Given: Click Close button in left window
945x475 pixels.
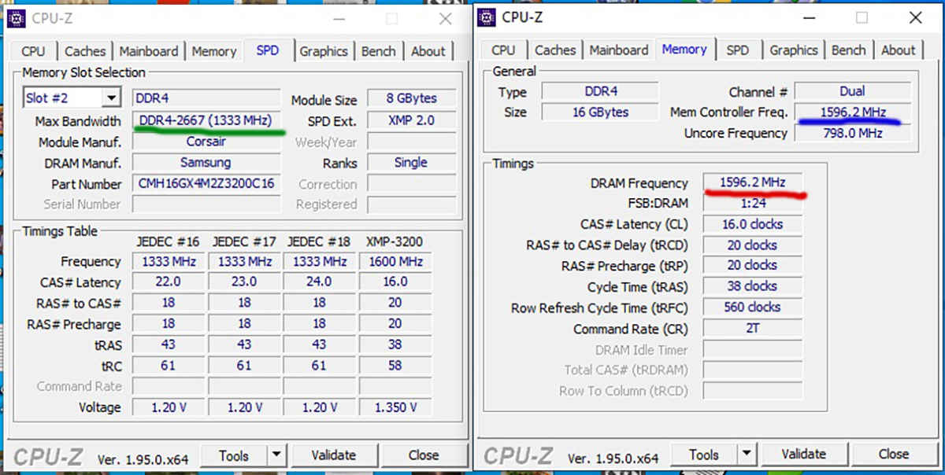Looking at the screenshot, I should (x=424, y=455).
